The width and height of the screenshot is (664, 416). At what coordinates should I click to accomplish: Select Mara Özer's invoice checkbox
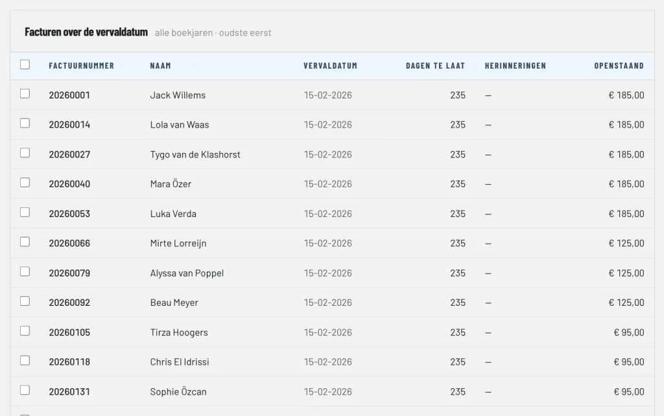(x=25, y=182)
